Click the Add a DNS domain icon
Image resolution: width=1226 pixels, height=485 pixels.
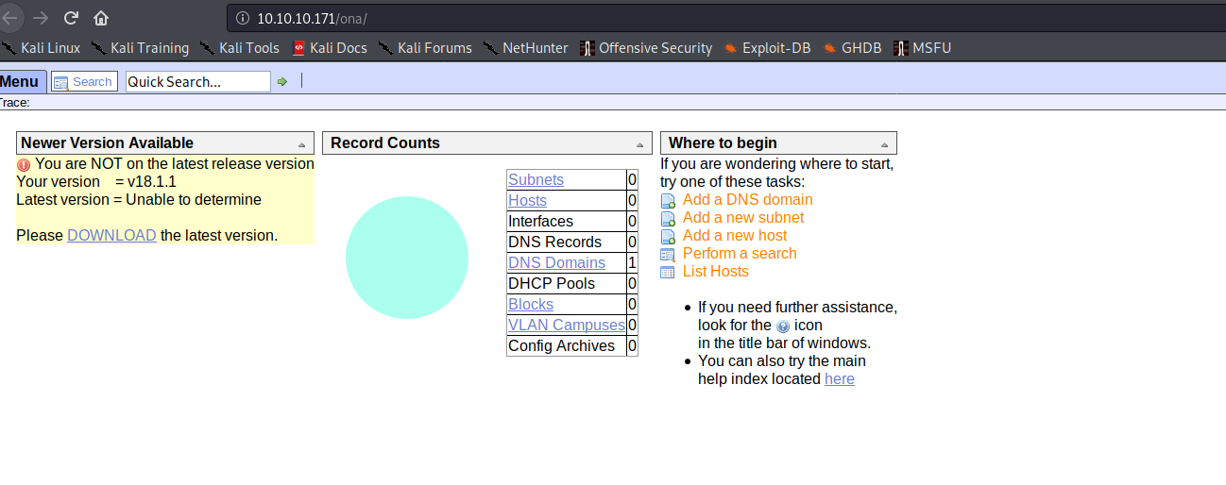pos(668,200)
